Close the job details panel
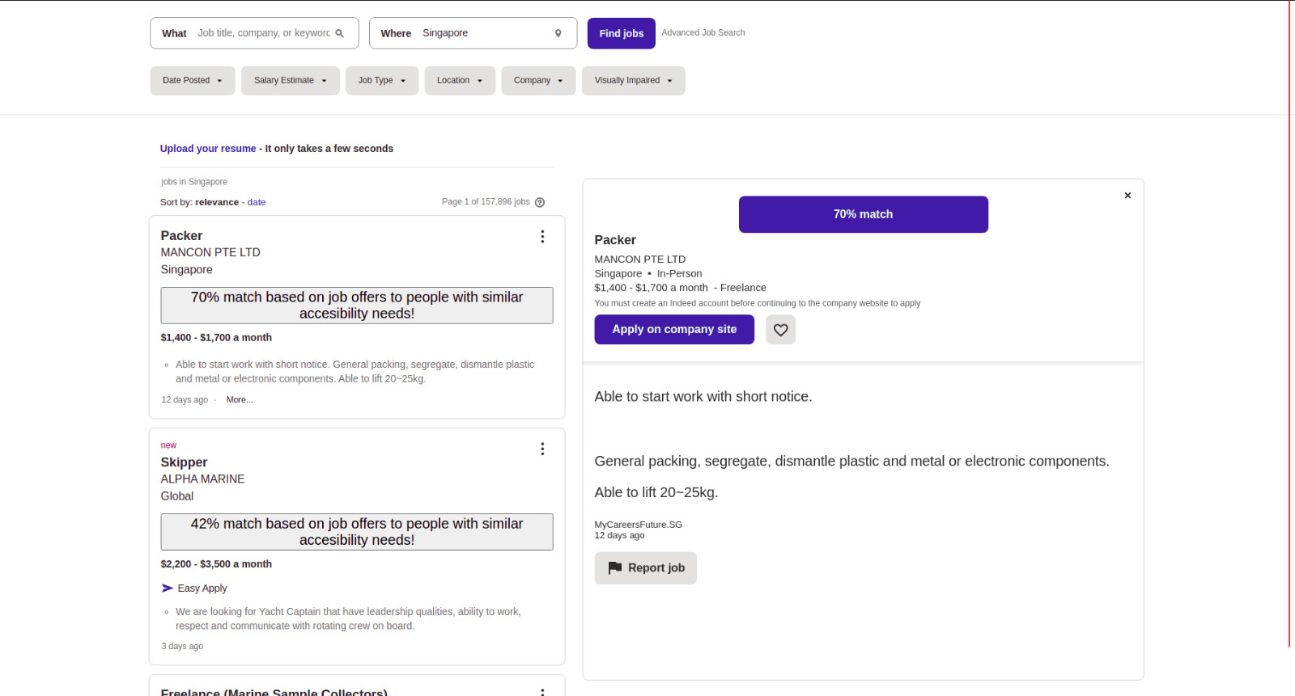Image resolution: width=1295 pixels, height=696 pixels. click(x=1127, y=196)
